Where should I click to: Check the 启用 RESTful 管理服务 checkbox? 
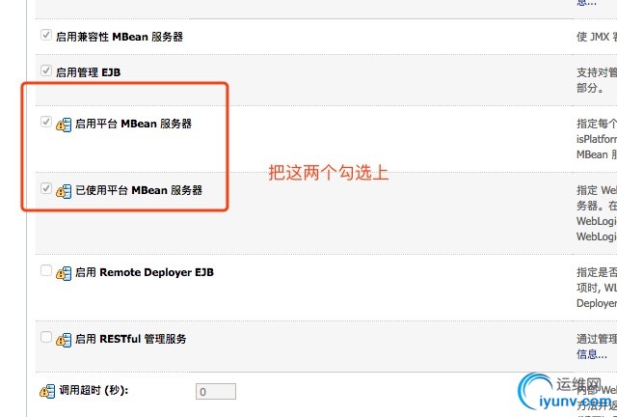click(x=46, y=337)
